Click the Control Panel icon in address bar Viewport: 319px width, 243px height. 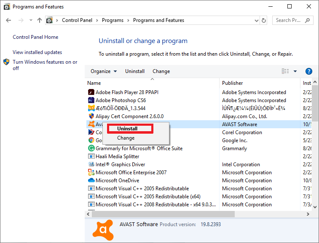pos(49,20)
